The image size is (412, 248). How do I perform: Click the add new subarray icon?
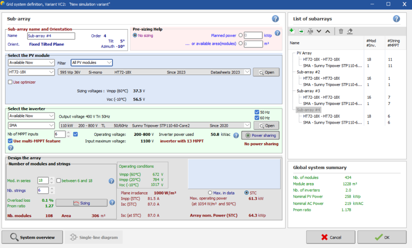(292, 31)
